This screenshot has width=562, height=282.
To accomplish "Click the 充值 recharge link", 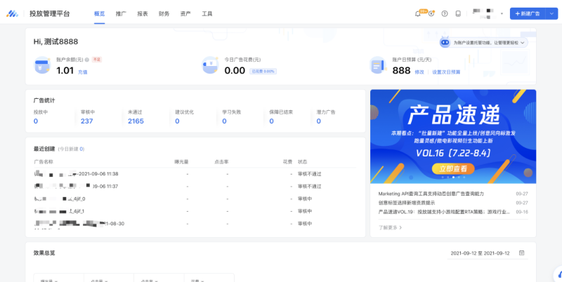I will point(82,72).
